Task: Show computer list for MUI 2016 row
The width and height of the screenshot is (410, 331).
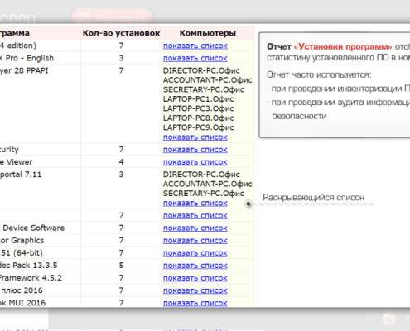Action: point(195,303)
